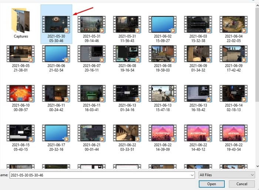Expand the file name history dropdown arrow
This screenshot has width=259, height=190.
point(192,175)
